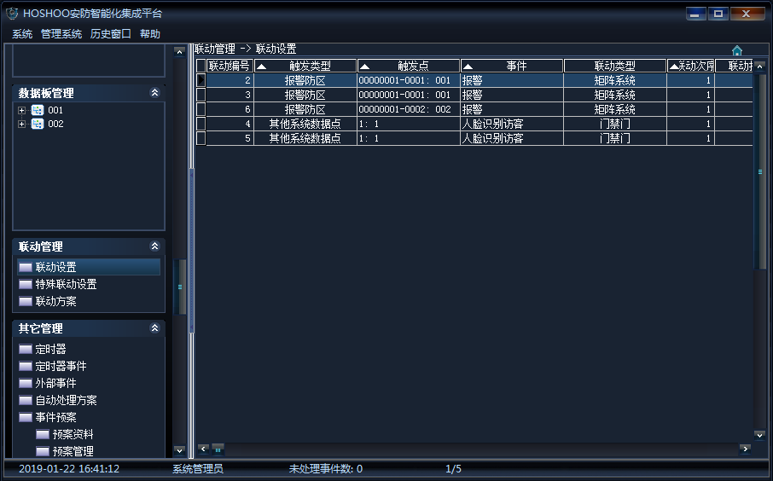Open 特殊联动设置 in the sidebar
This screenshot has width=773, height=481.
point(66,285)
